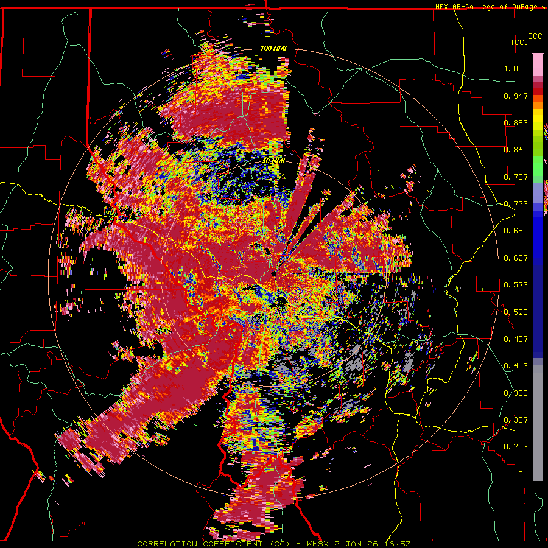Select the 0.360 scale value
Viewport: 548px width, 548px height.
click(516, 393)
